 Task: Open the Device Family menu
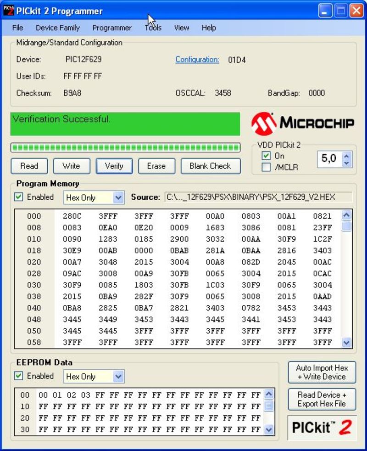coord(57,28)
